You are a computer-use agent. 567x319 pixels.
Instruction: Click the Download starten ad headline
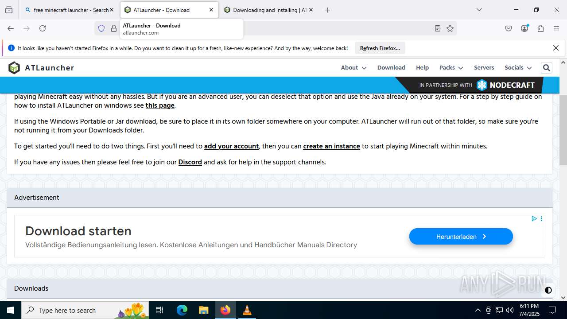pyautogui.click(x=78, y=231)
